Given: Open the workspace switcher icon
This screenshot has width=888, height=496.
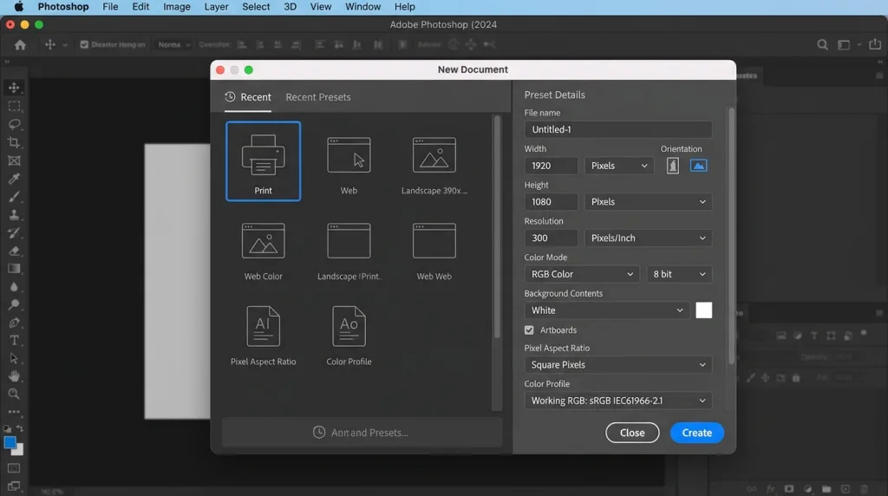Looking at the screenshot, I should click(x=844, y=45).
